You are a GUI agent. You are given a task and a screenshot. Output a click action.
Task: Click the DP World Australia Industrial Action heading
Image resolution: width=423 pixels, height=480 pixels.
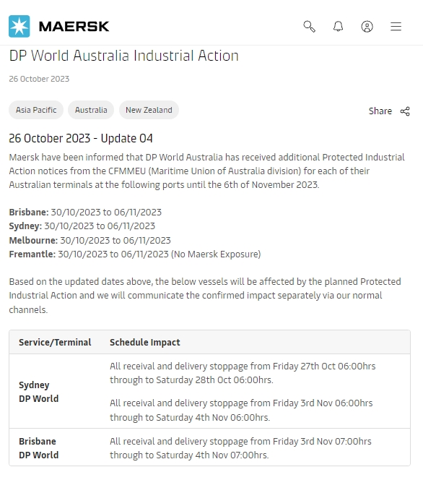point(123,56)
